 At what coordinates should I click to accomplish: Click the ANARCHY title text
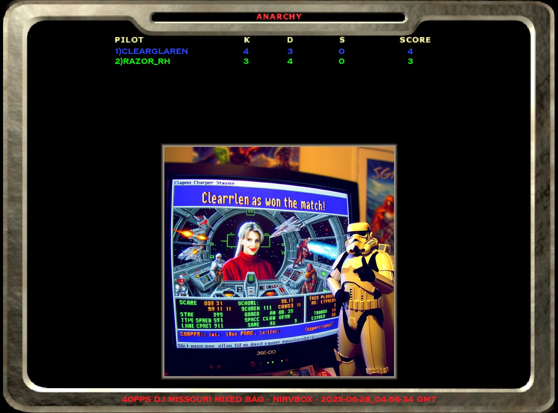pos(279,17)
